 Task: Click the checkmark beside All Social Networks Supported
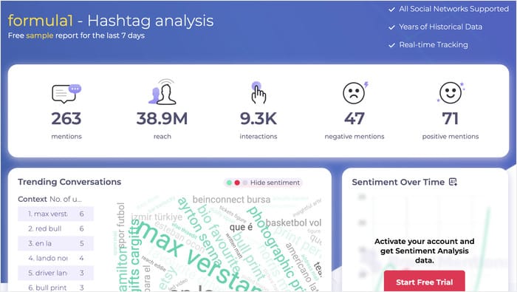point(391,9)
